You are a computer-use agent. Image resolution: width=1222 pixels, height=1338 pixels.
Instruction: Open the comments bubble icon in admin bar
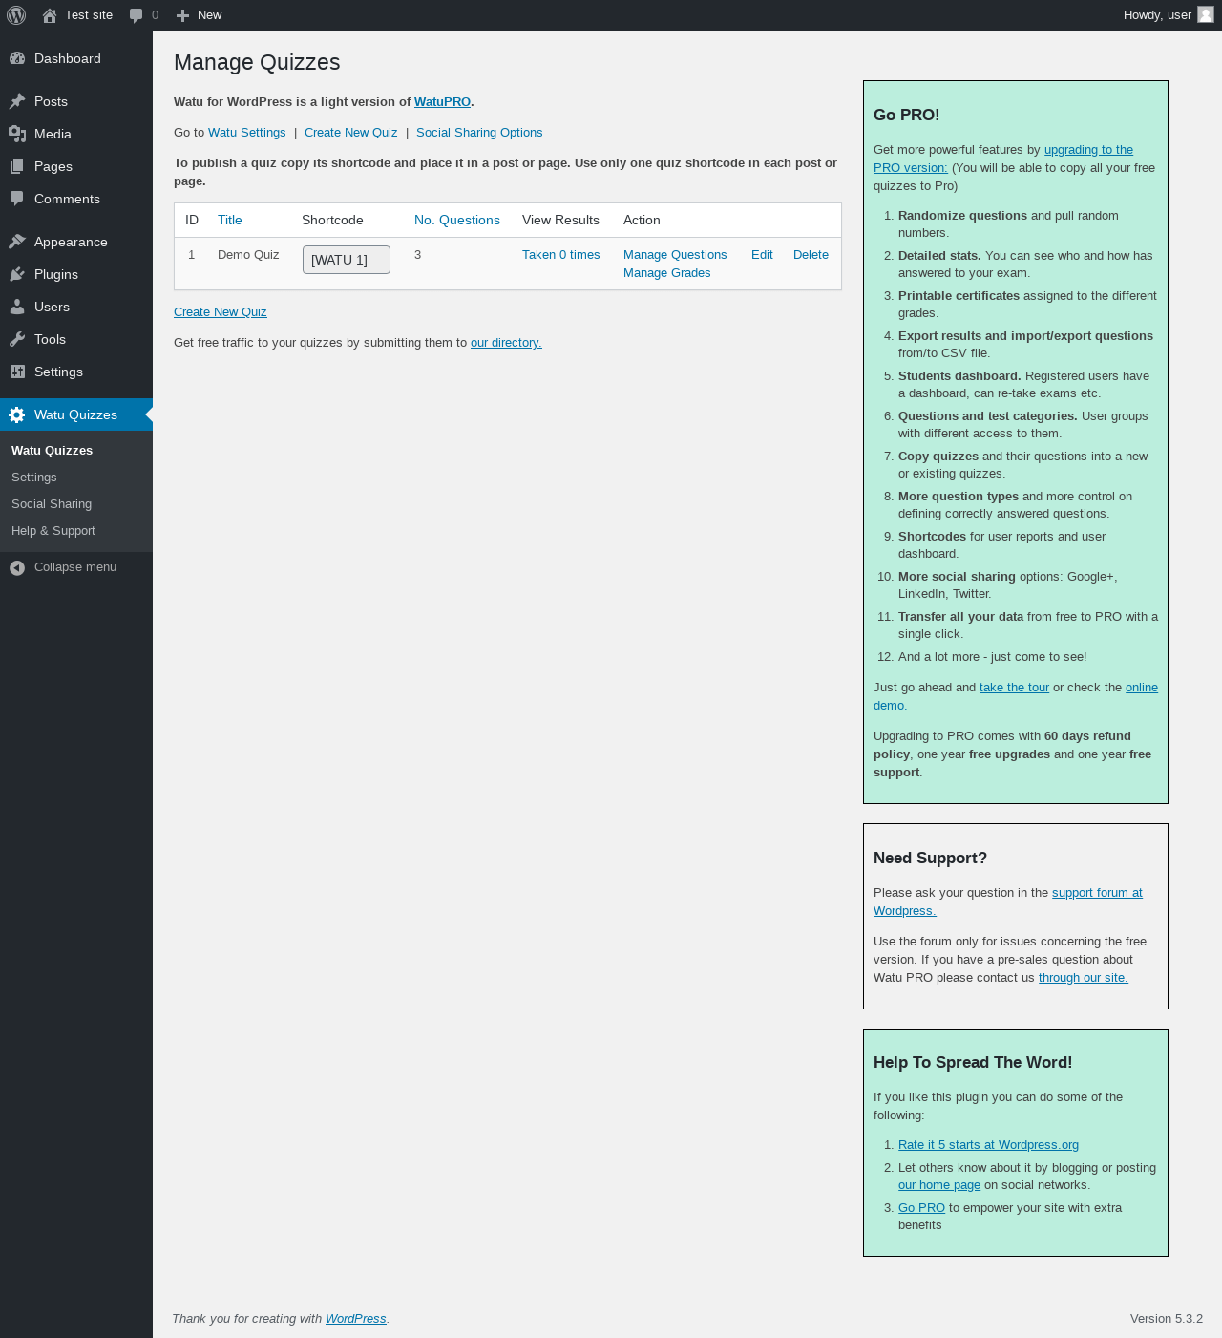point(137,15)
